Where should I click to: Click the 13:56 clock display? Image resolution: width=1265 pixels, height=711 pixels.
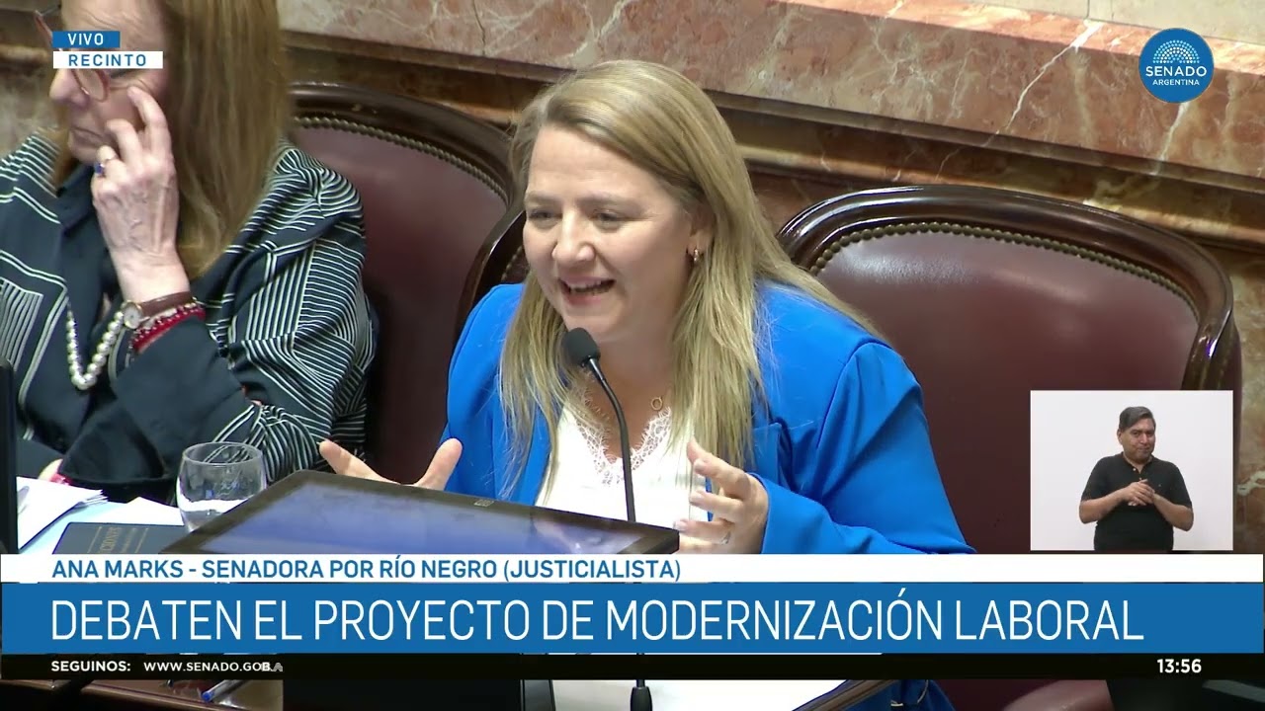[x=1179, y=667]
